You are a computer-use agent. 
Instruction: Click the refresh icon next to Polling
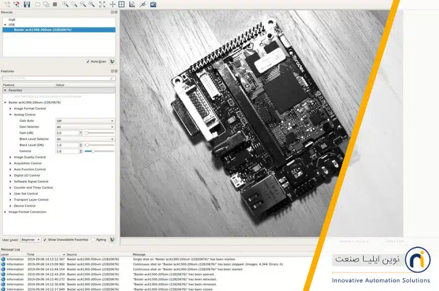tap(112, 239)
